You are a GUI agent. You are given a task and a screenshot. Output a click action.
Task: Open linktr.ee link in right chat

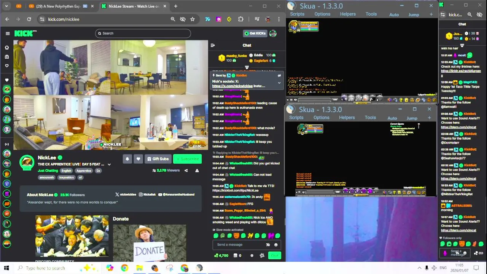tap(461, 71)
